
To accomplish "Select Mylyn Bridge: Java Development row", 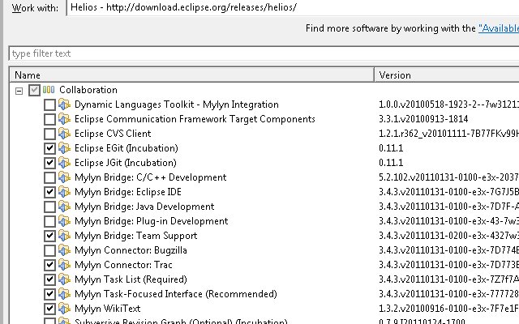I will coord(144,207).
